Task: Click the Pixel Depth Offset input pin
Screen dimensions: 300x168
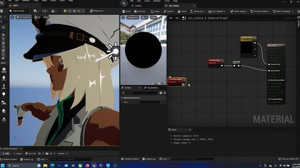Action: tap(269, 99)
